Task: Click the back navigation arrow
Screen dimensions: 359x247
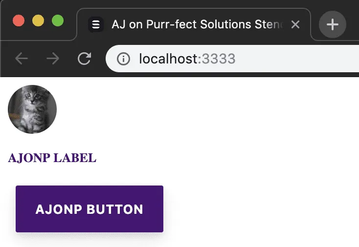Action: [22, 59]
